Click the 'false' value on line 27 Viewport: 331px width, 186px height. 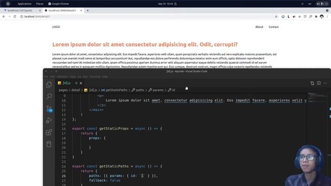[x=115, y=180]
